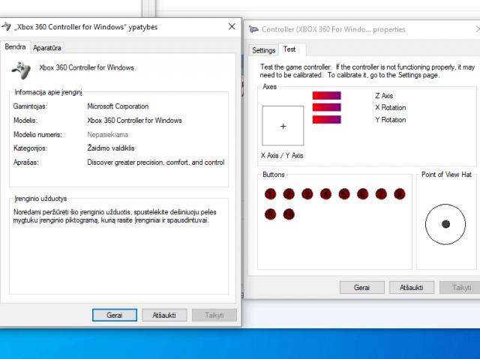
Task: Click the Z Axis gradient bar
Action: pos(326,95)
